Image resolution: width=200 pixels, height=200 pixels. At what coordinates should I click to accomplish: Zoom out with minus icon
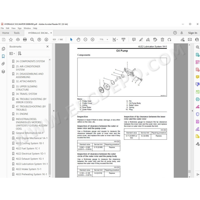coord(85,39)
